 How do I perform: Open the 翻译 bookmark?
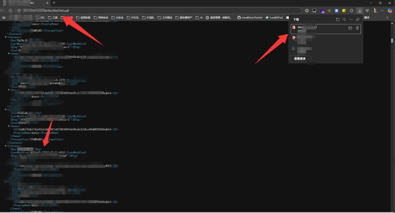click(367, 18)
